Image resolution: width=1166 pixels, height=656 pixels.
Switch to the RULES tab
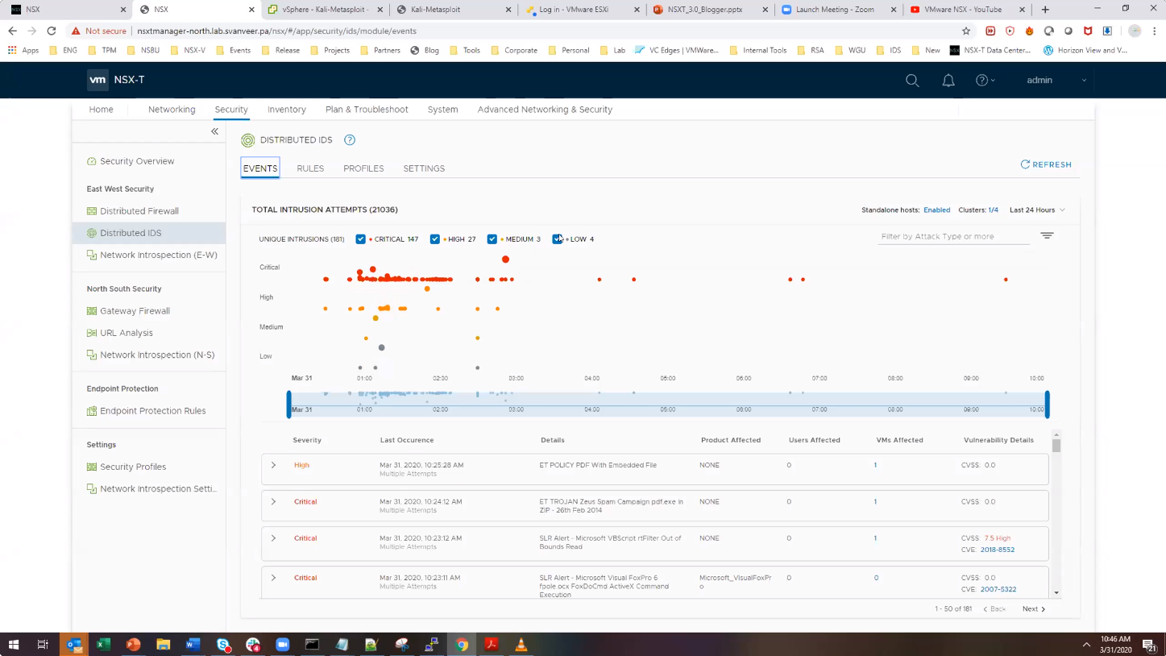(310, 168)
